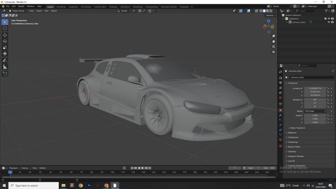Screen dimensions: 336x189
Task: Click the viewport zoom magnifier icon
Action: coord(273,36)
